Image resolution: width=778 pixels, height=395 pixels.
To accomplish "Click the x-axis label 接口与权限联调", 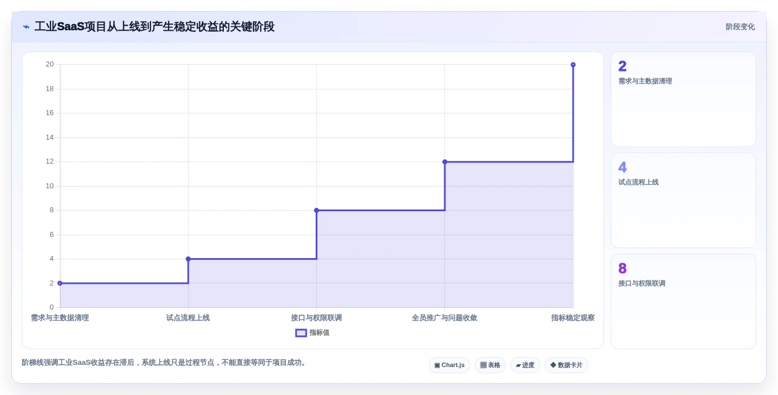I will [x=316, y=318].
